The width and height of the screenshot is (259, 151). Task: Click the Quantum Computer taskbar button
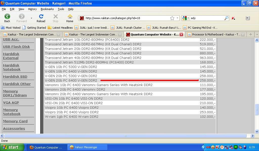coord(47,147)
